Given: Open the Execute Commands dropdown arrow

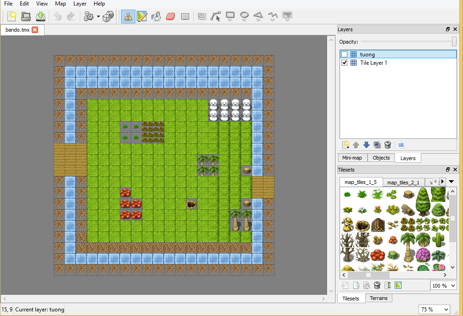Looking at the screenshot, I should click(x=97, y=16).
